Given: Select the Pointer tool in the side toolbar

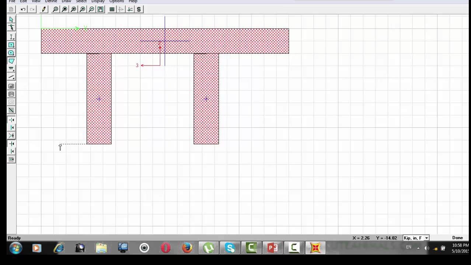Looking at the screenshot, I should coord(11,19).
